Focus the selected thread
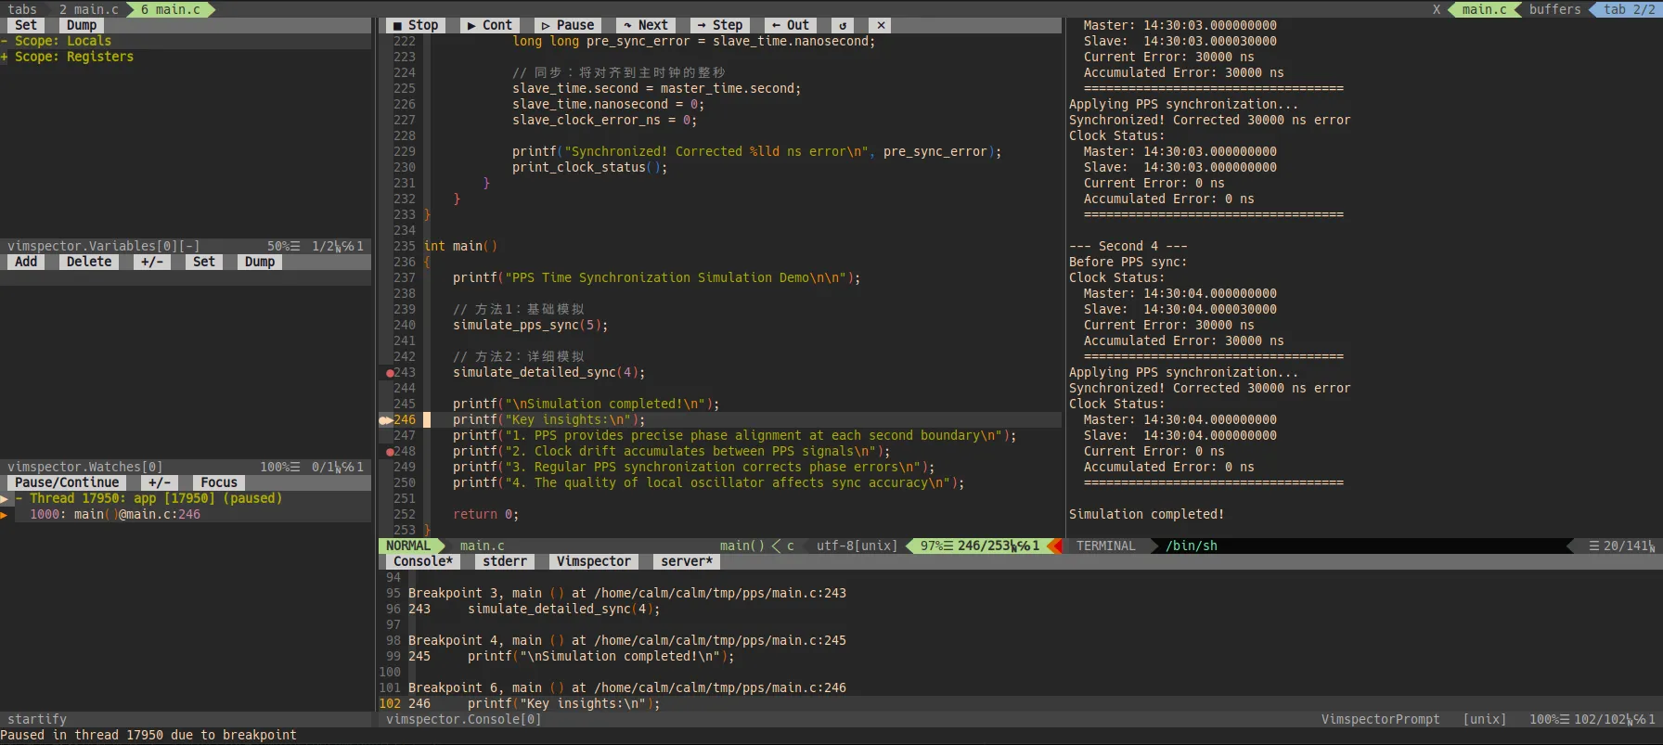1663x745 pixels. (219, 482)
